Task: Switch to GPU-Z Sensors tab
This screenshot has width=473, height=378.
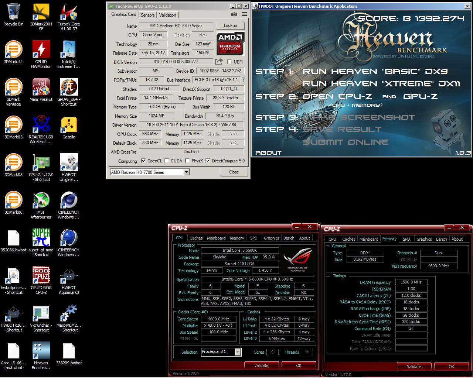Action: point(147,15)
